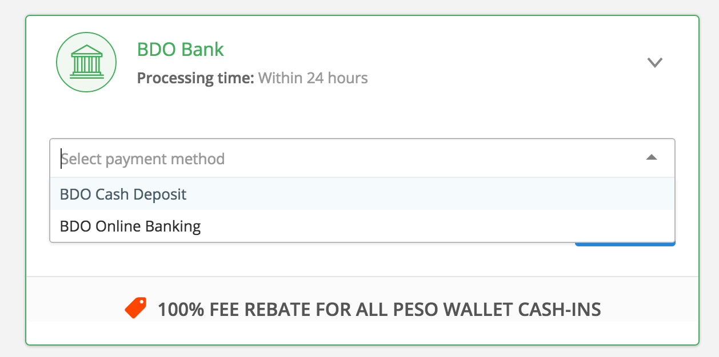
Task: Click the word Banking in the second option
Action: coord(173,226)
